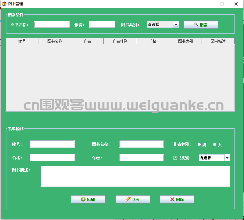
Task: Click the 编号 column header
Action: click(x=22, y=41)
